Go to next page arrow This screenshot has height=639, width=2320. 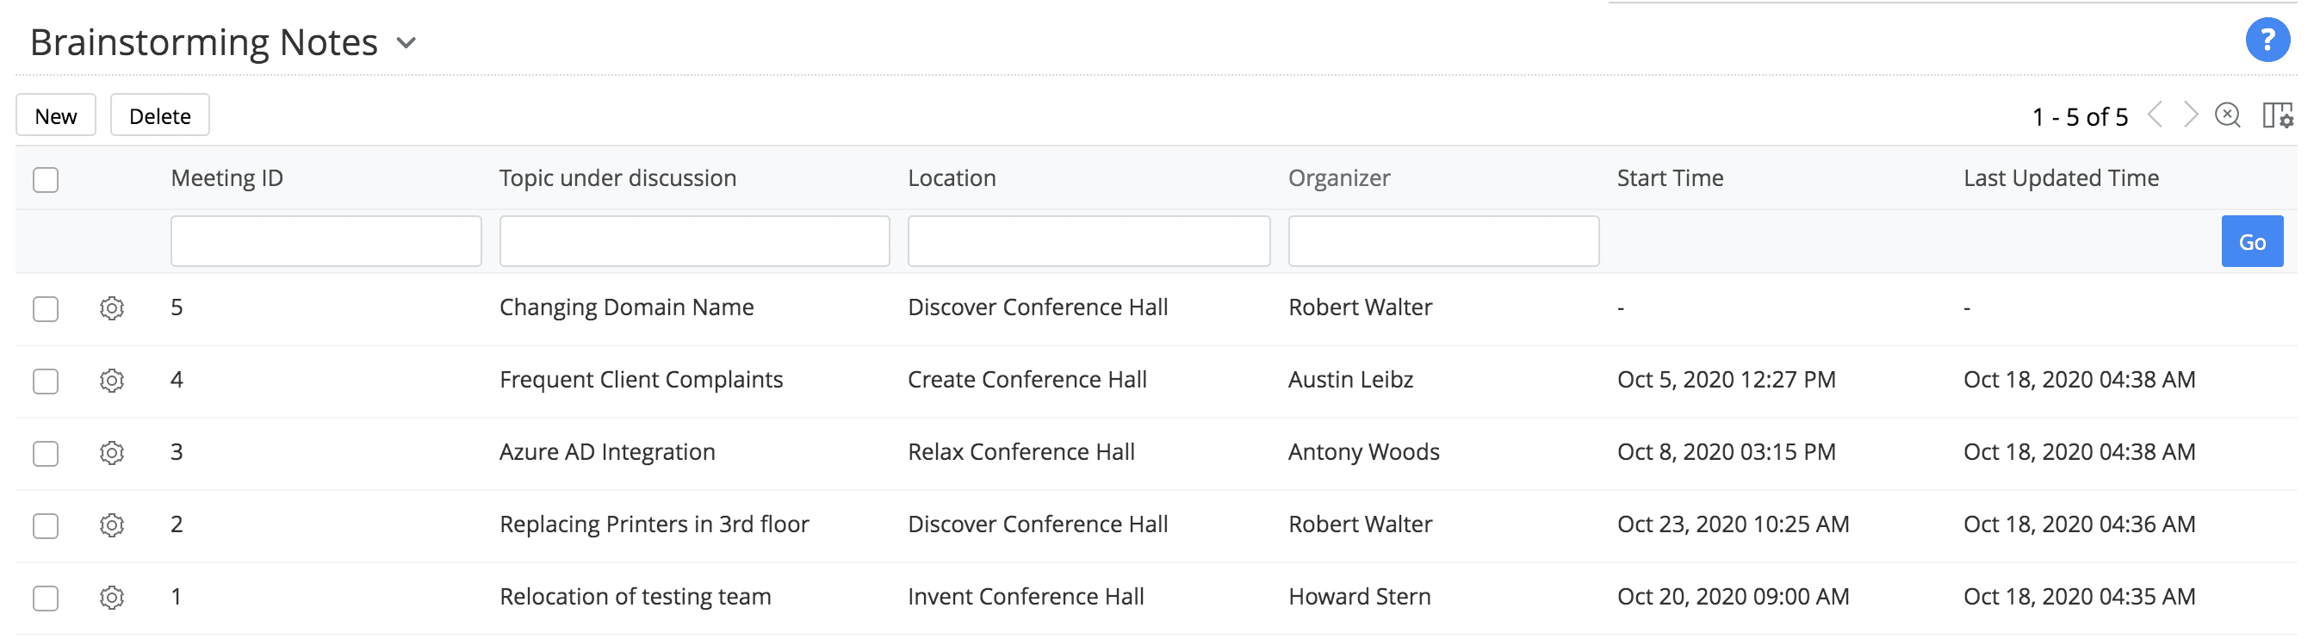tap(2190, 115)
